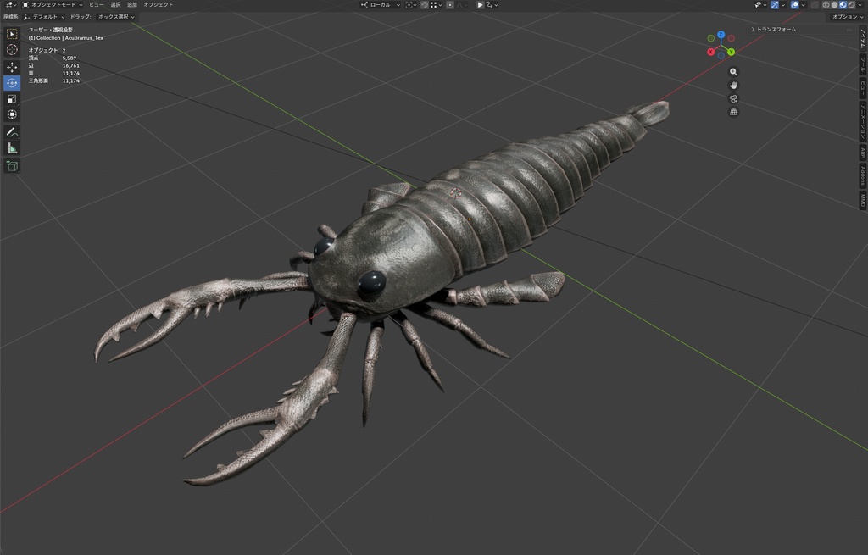Image resolution: width=868 pixels, height=555 pixels.
Task: Select wireframe viewport shading
Action: tap(826, 5)
